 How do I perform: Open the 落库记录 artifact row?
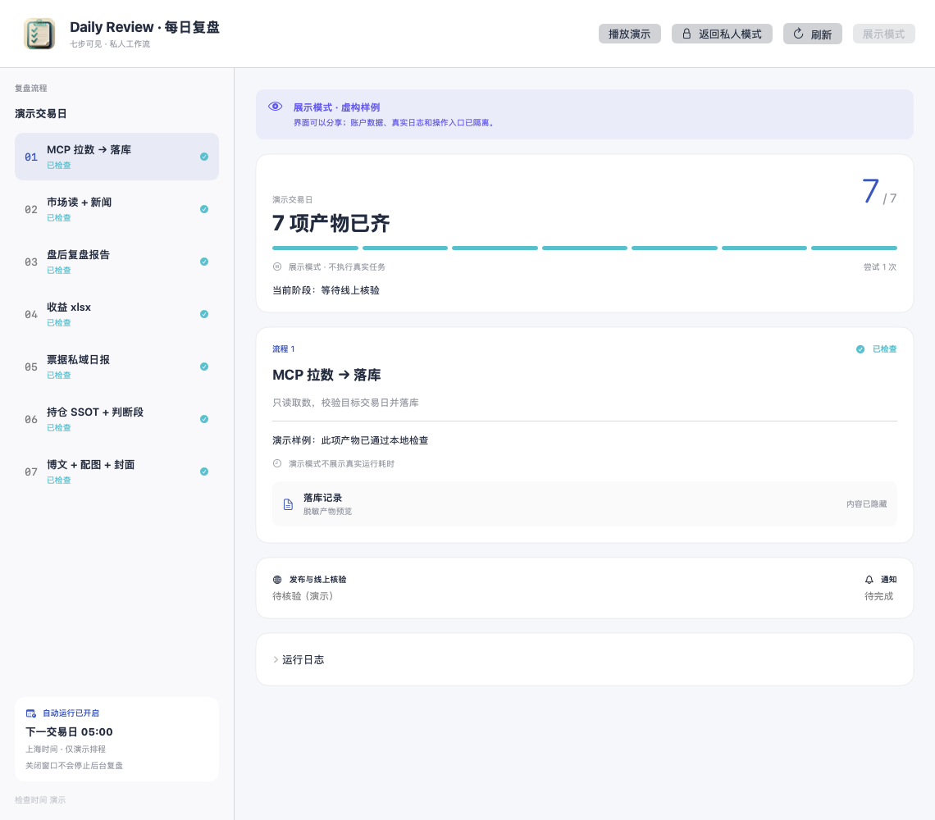point(584,504)
